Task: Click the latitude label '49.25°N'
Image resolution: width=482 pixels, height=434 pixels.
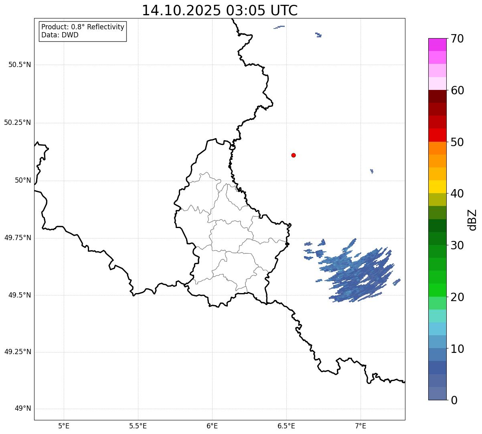Action: point(17,352)
